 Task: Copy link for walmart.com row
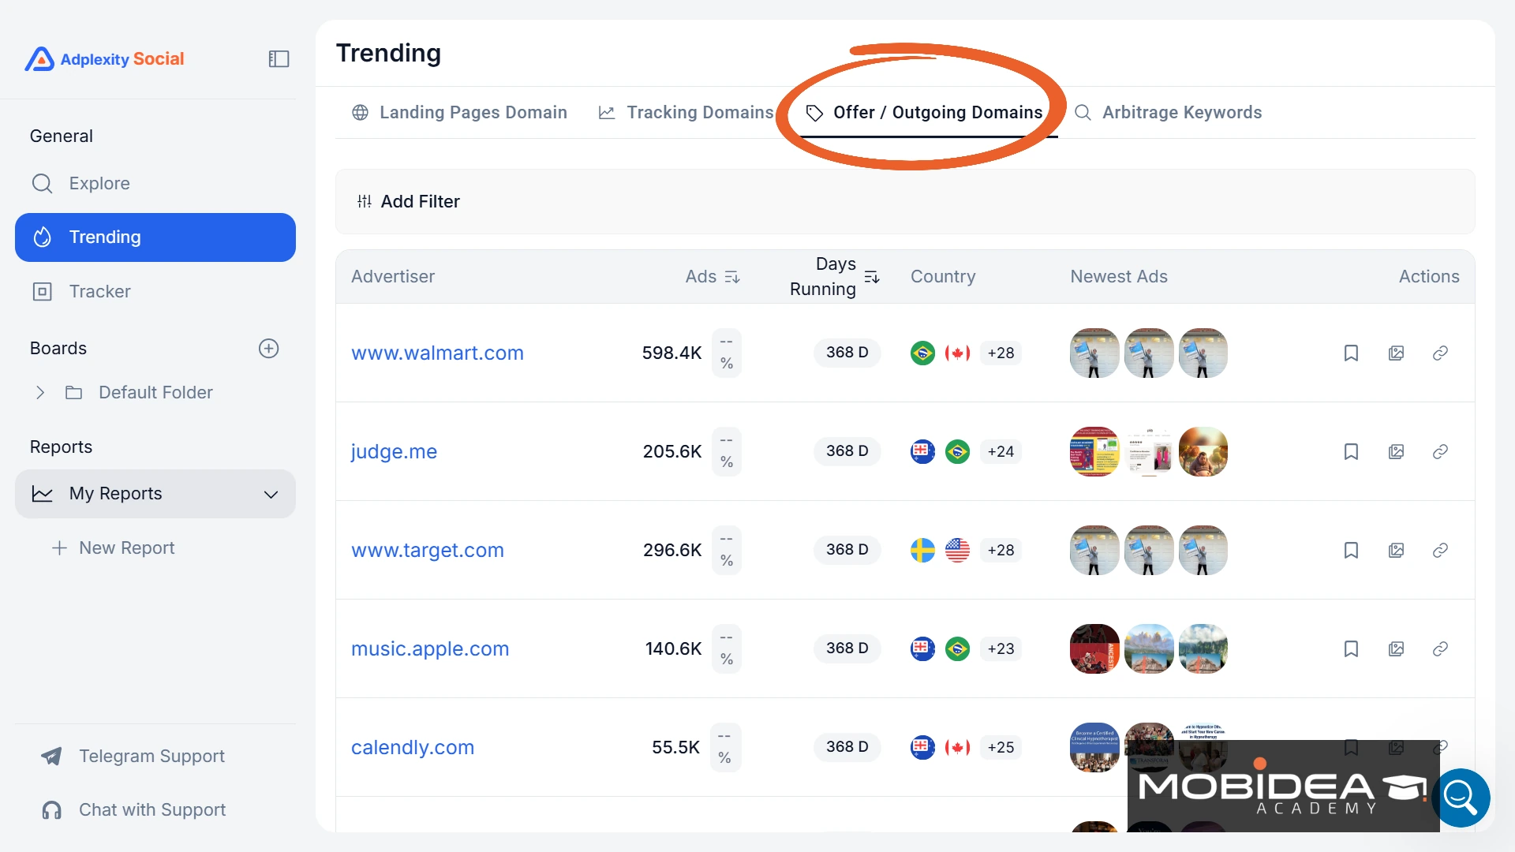(1440, 353)
